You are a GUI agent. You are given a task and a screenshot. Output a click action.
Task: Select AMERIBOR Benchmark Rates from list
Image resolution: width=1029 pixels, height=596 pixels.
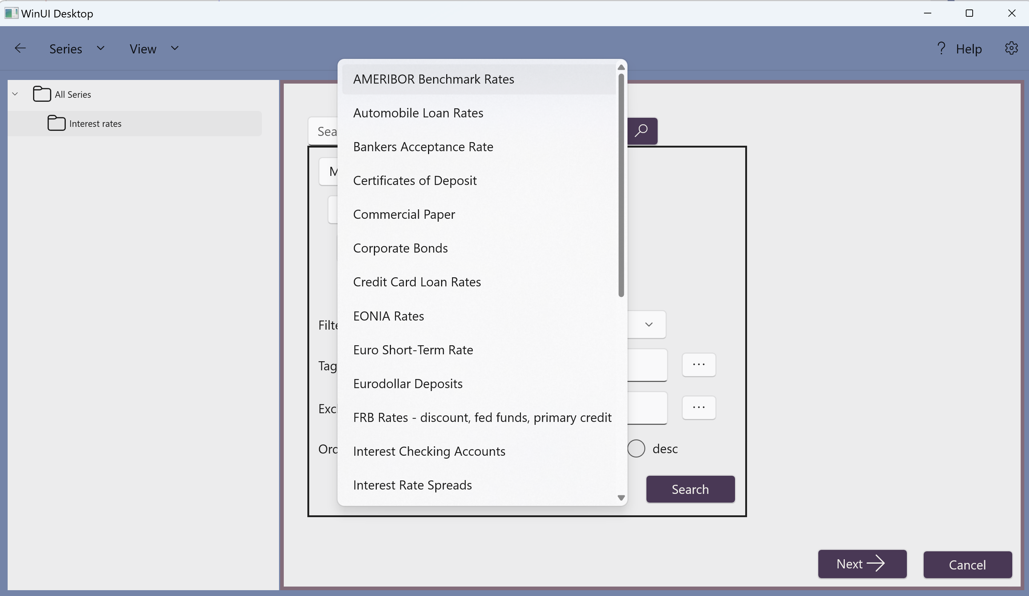pyautogui.click(x=433, y=79)
